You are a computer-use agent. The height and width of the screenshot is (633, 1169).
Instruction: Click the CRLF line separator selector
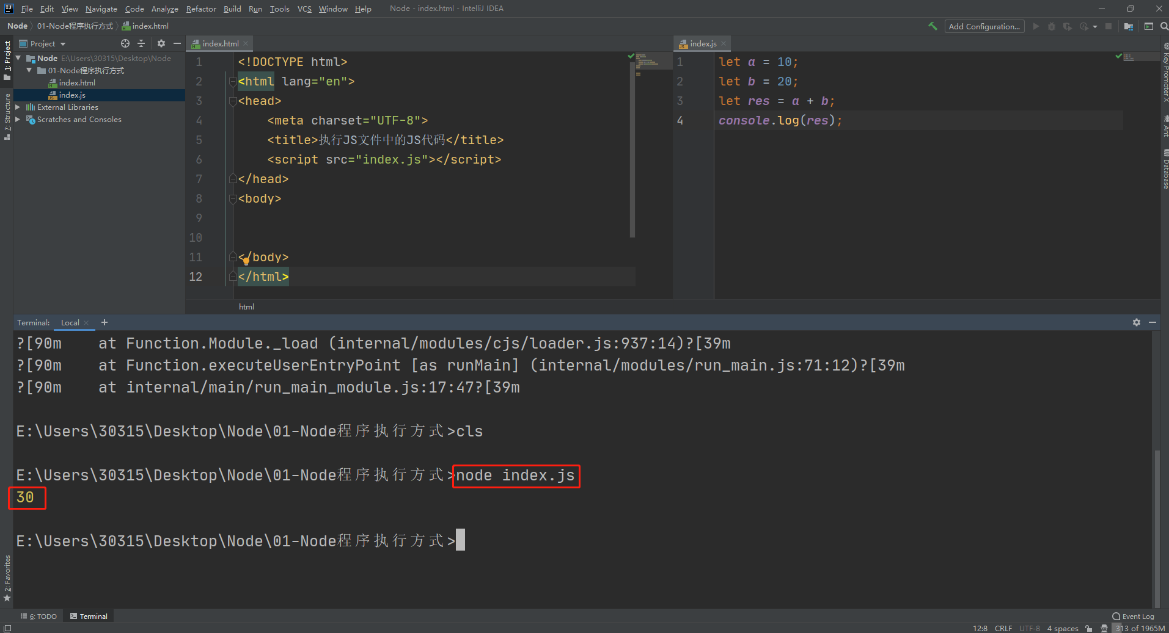tap(1003, 628)
